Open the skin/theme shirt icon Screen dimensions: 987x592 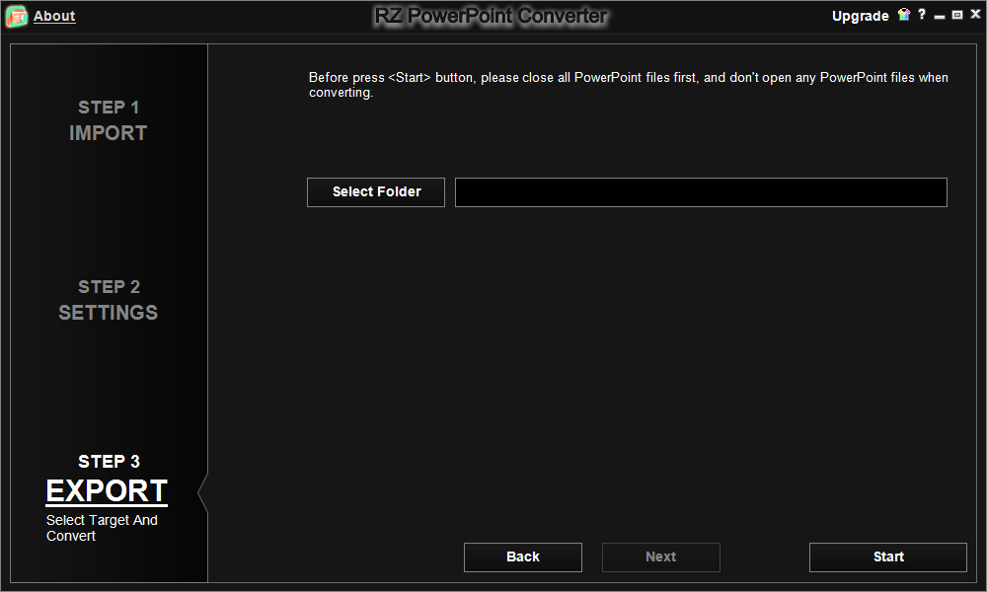pyautogui.click(x=904, y=15)
